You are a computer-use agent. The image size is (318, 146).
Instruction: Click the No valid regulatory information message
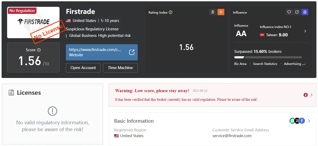point(52,126)
